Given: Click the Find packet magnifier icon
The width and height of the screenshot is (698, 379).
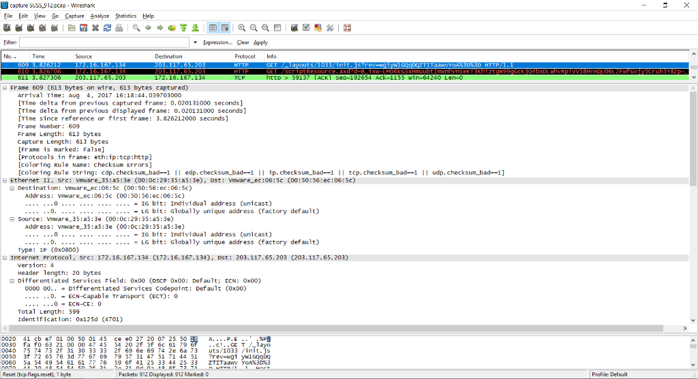Looking at the screenshot, I should (x=136, y=28).
